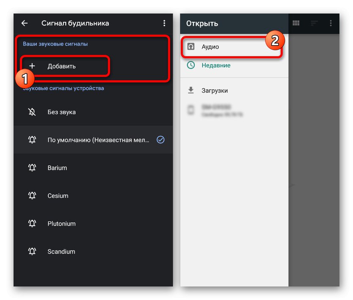
Task: Toggle the checkmark on По умолчанию ringtone
Action: click(x=160, y=140)
